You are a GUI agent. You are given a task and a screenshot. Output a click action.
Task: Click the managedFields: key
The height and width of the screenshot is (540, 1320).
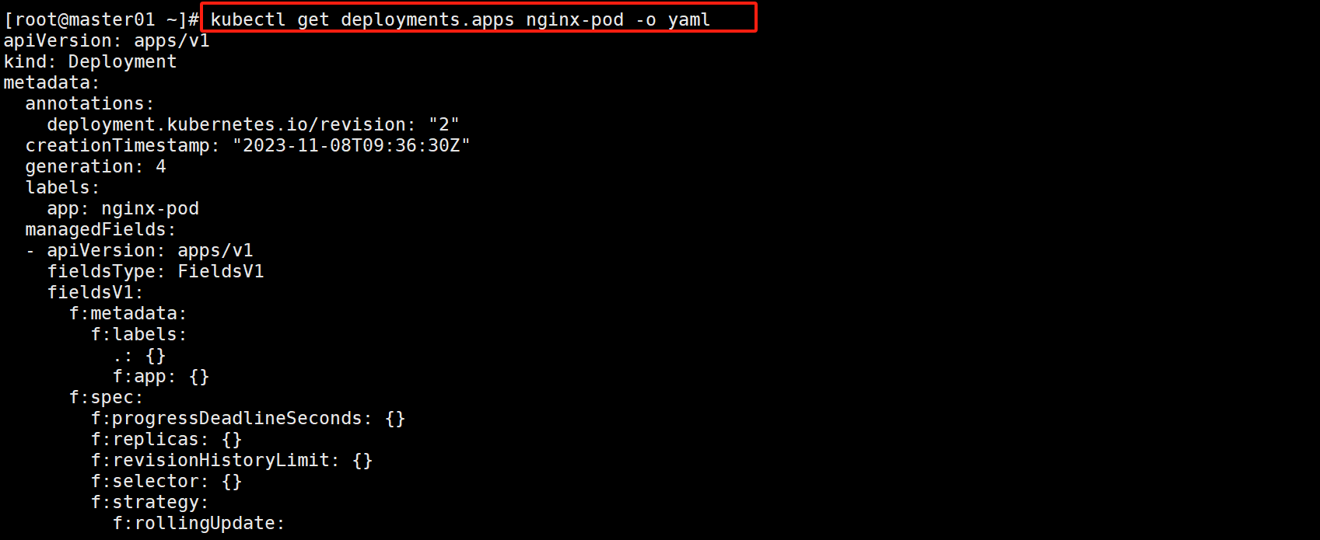coord(100,229)
